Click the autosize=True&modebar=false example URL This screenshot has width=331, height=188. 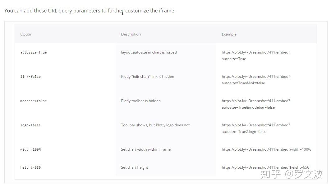coord(256,104)
